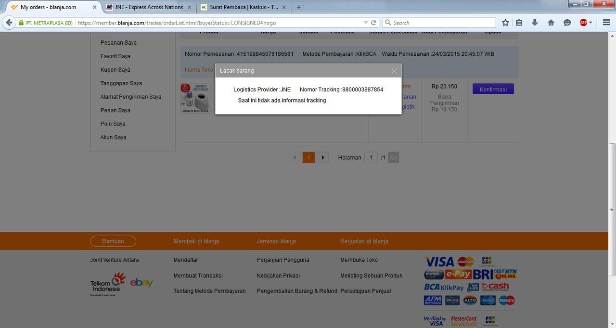Switch to Surat Pembaca Kaskus tab

pyautogui.click(x=244, y=7)
